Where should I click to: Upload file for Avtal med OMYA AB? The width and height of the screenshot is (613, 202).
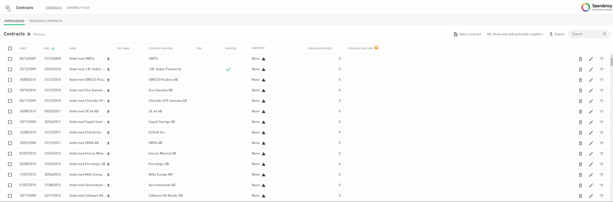click(108, 143)
